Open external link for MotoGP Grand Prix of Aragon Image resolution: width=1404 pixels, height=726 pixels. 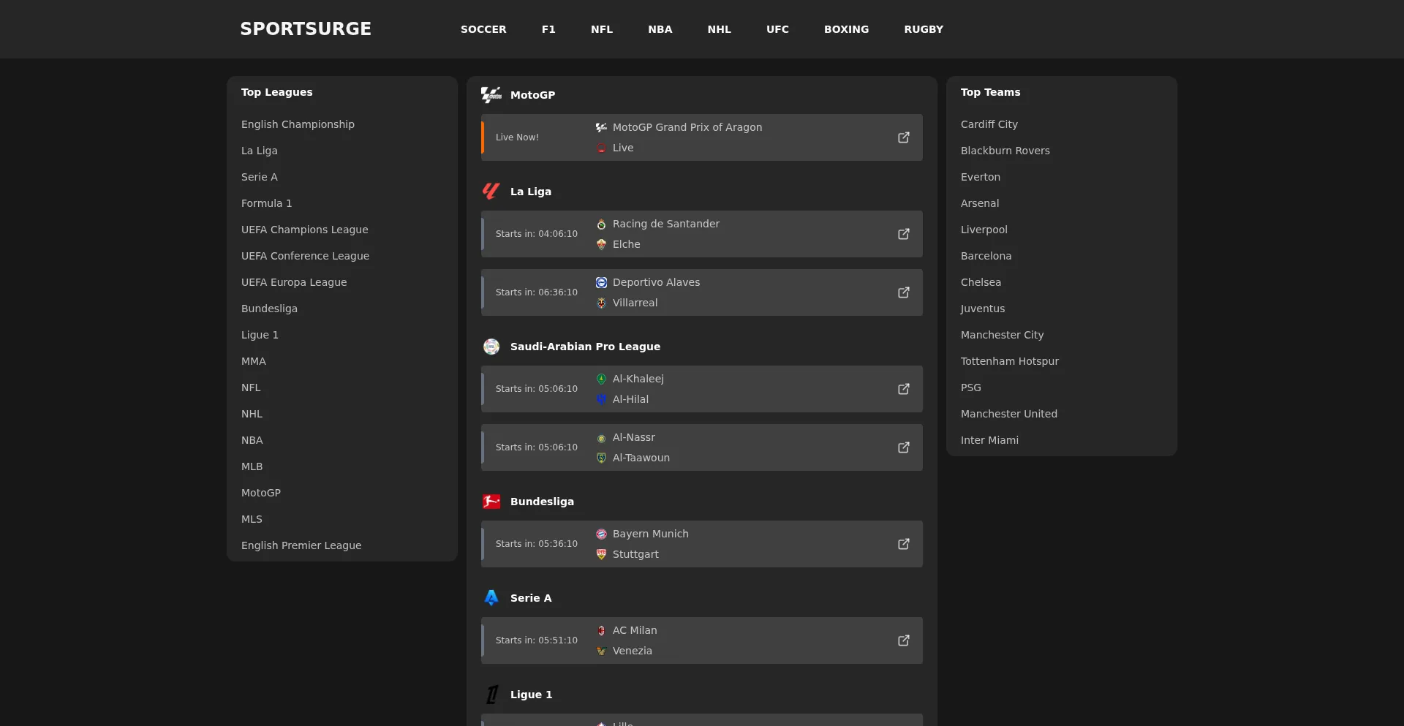click(x=904, y=137)
